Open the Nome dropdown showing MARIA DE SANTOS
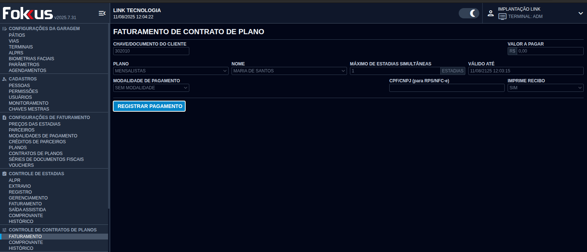This screenshot has width=587, height=252. coord(289,71)
